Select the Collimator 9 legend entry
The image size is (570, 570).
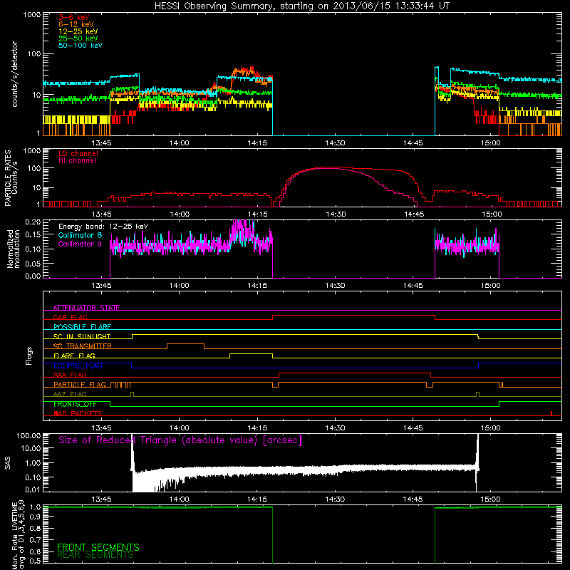pos(80,244)
